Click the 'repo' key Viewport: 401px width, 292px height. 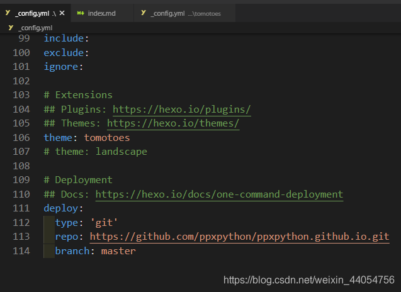click(x=67, y=237)
